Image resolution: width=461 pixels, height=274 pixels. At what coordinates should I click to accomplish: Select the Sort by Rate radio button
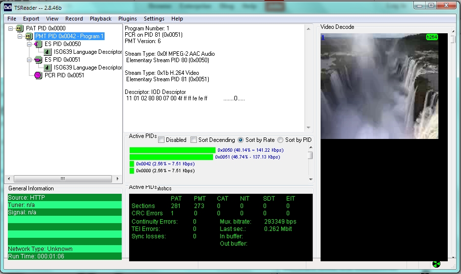tap(241, 140)
